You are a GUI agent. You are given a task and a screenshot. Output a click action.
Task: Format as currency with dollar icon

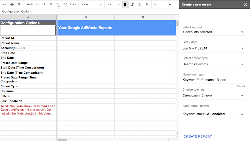pos(44,5)
